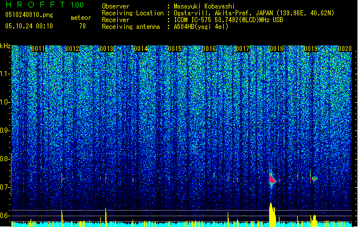Viewport: 358px width, 227px height.
Task: Click time marker 0018
Action: coord(277,49)
